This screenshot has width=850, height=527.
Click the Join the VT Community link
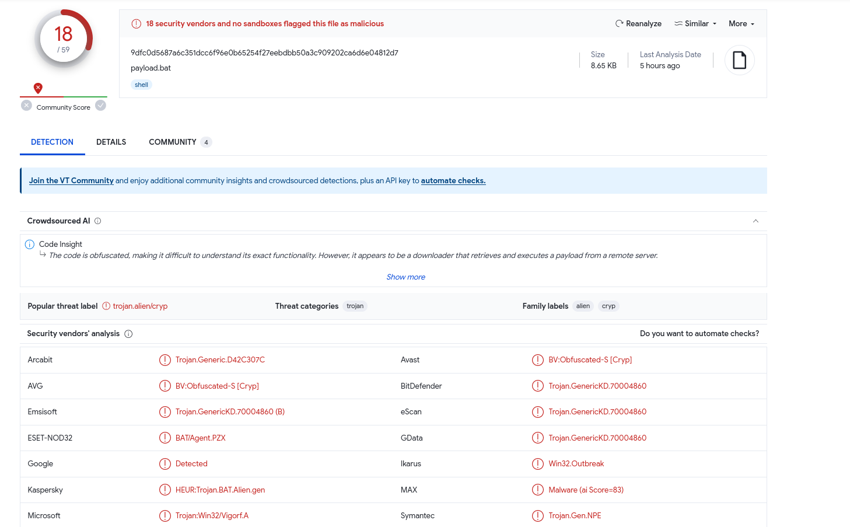click(71, 180)
